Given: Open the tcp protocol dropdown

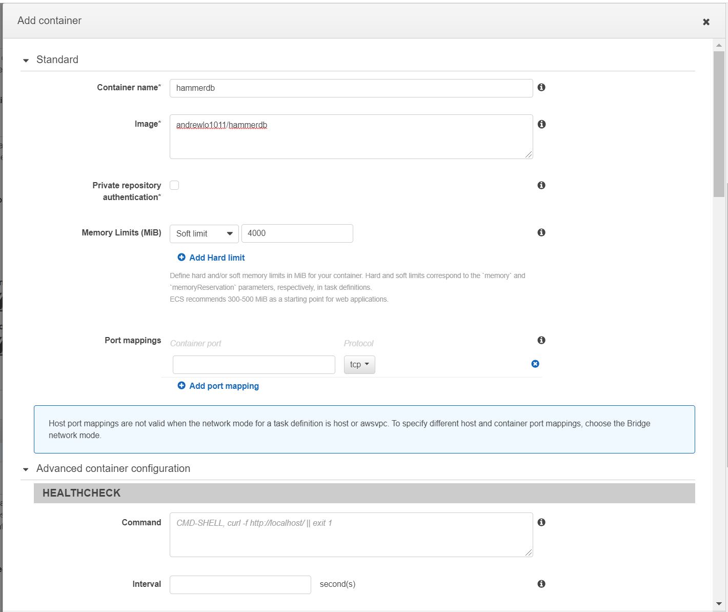Looking at the screenshot, I should pyautogui.click(x=359, y=364).
